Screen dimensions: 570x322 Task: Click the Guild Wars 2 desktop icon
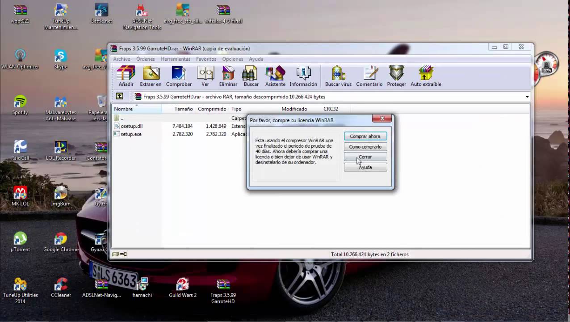tap(183, 287)
